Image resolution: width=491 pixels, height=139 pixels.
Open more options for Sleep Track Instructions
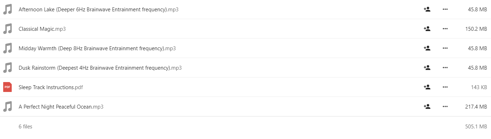pyautogui.click(x=445, y=87)
